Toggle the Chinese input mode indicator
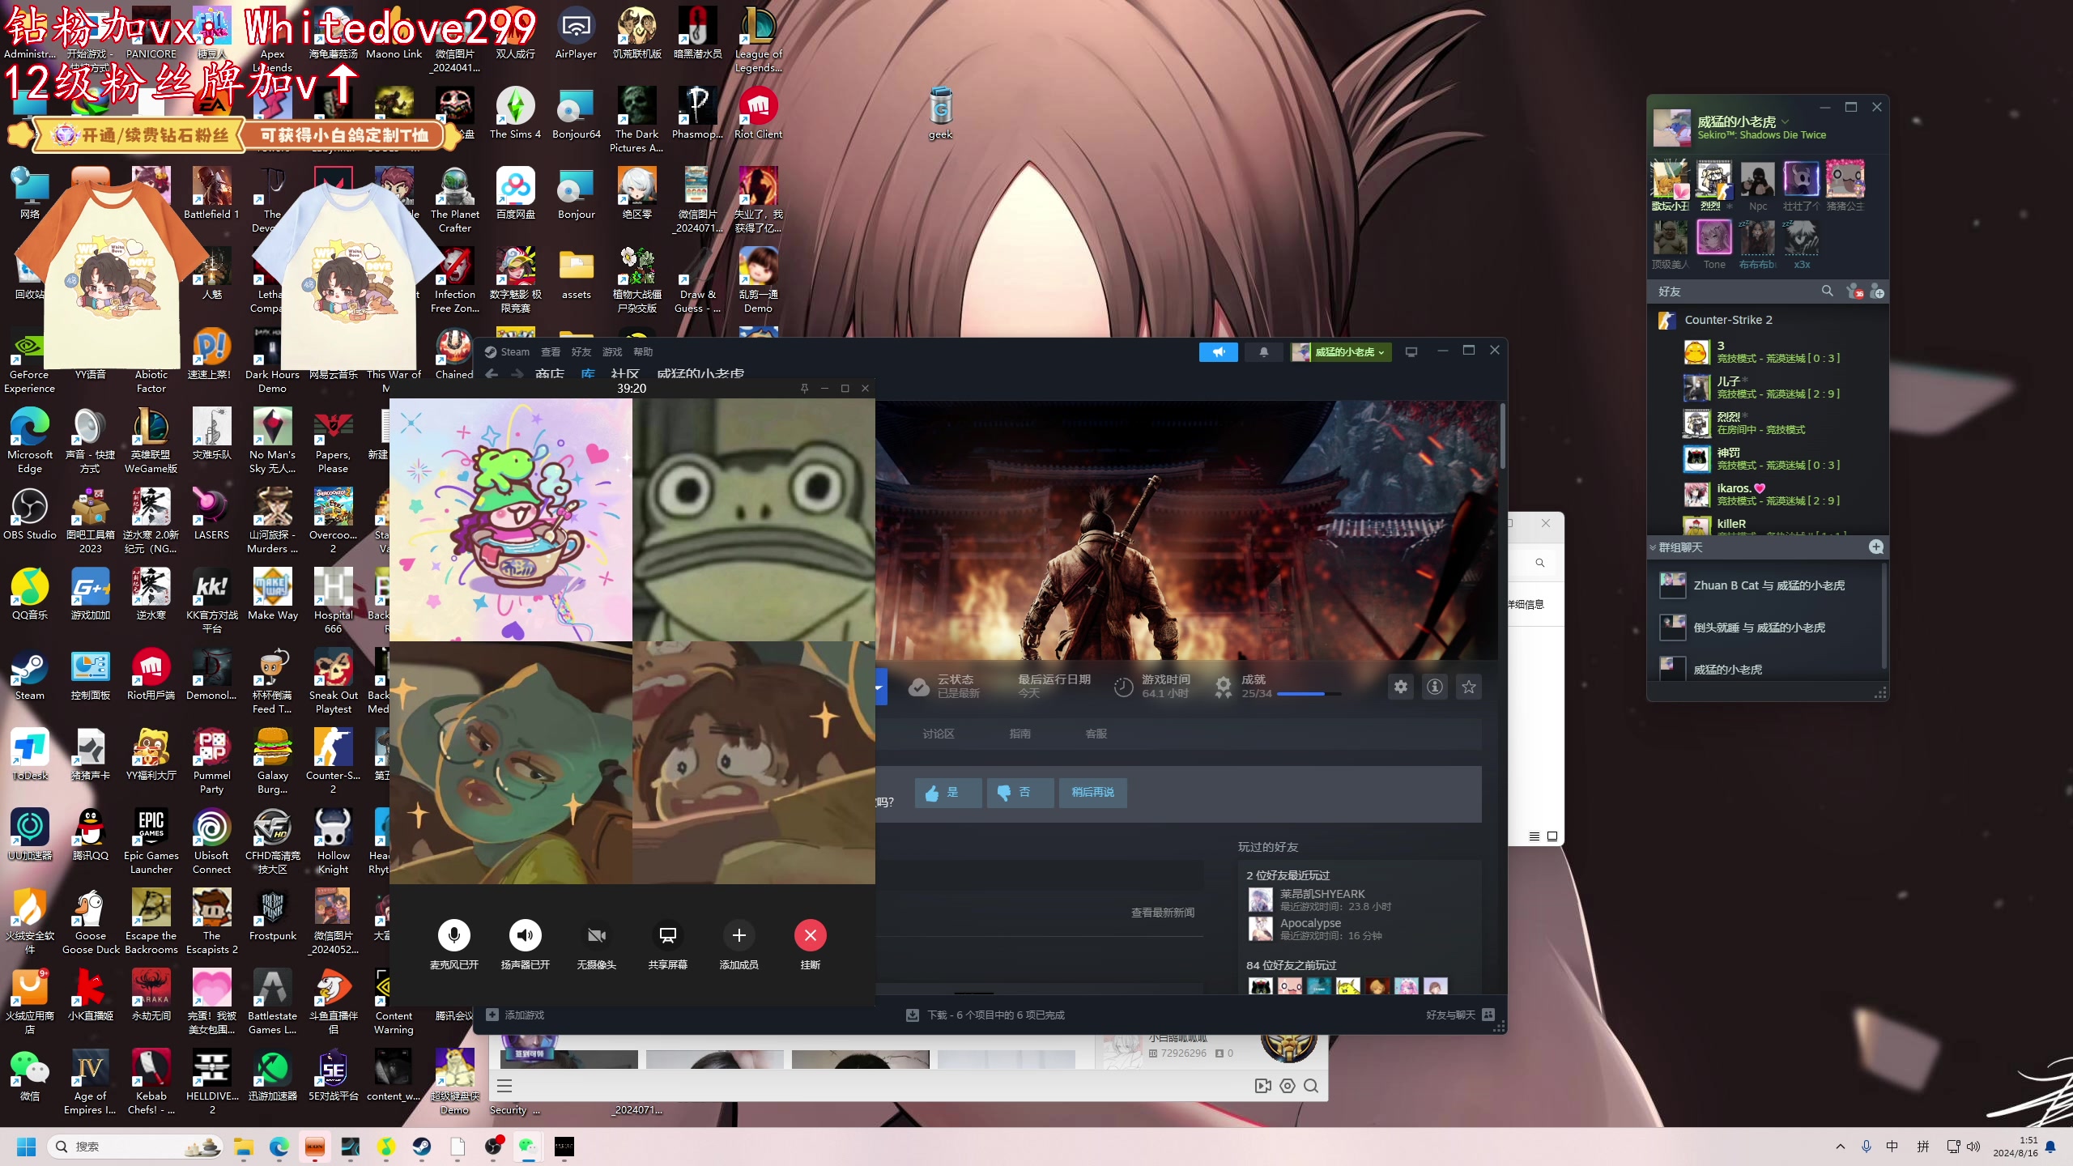This screenshot has height=1166, width=2073. pyautogui.click(x=1892, y=1147)
